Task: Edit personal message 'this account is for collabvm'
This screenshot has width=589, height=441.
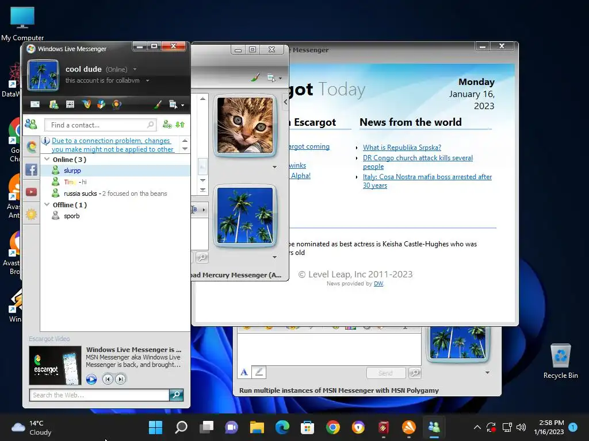Action: click(102, 80)
